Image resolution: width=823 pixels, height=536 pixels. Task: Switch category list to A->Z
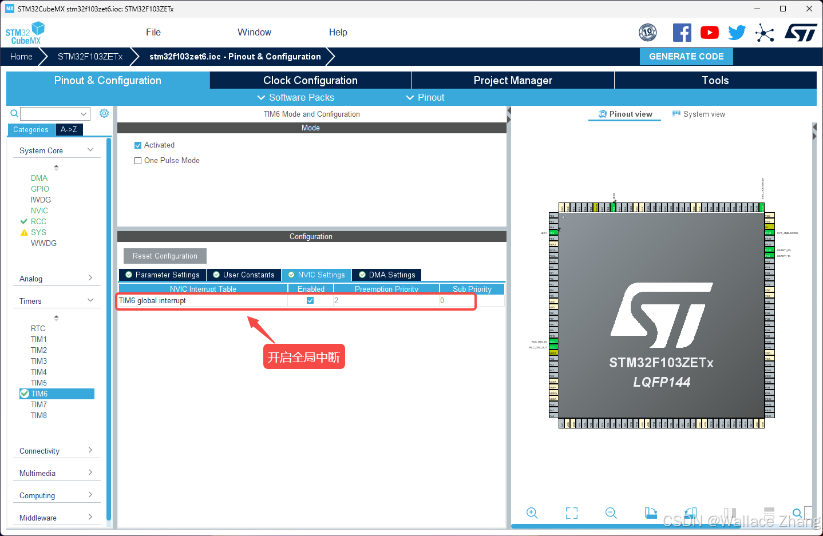pyautogui.click(x=69, y=130)
